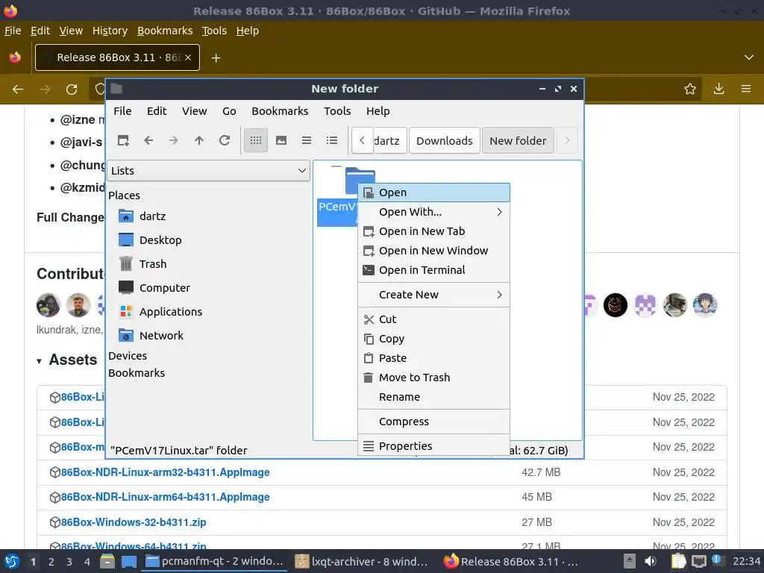Open file manager Tools menu
The height and width of the screenshot is (573, 764).
point(337,111)
